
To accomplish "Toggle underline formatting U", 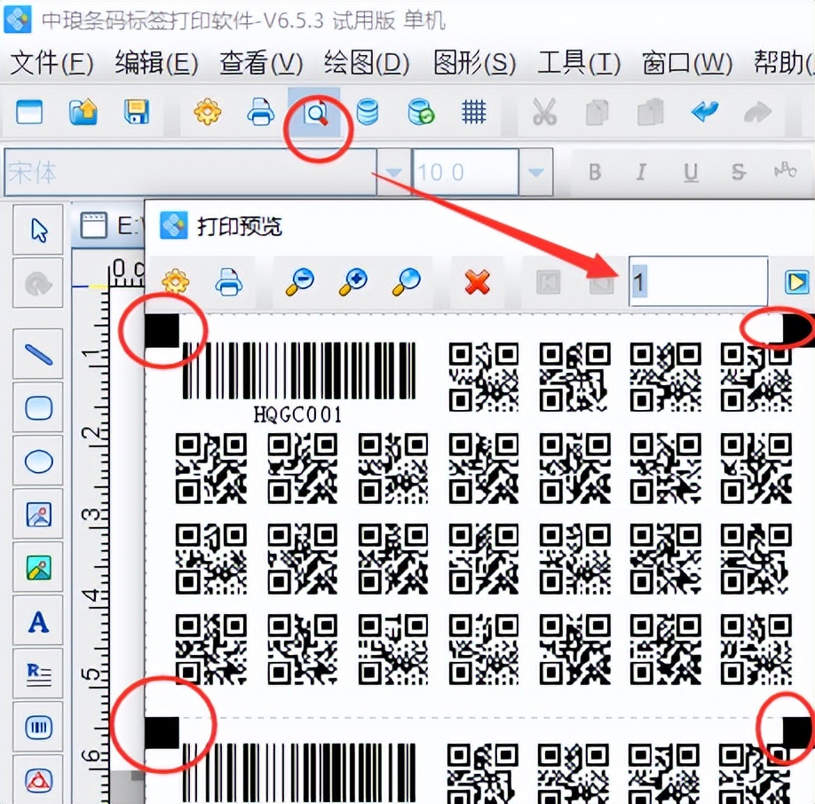I will click(x=690, y=172).
